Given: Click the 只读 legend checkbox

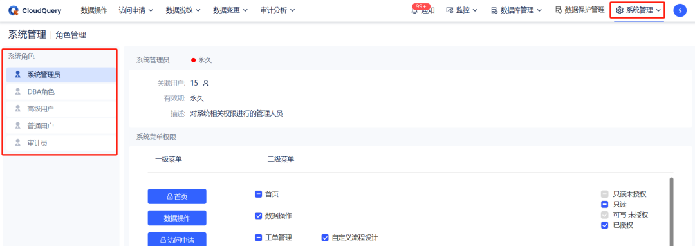Looking at the screenshot, I should coord(604,204).
